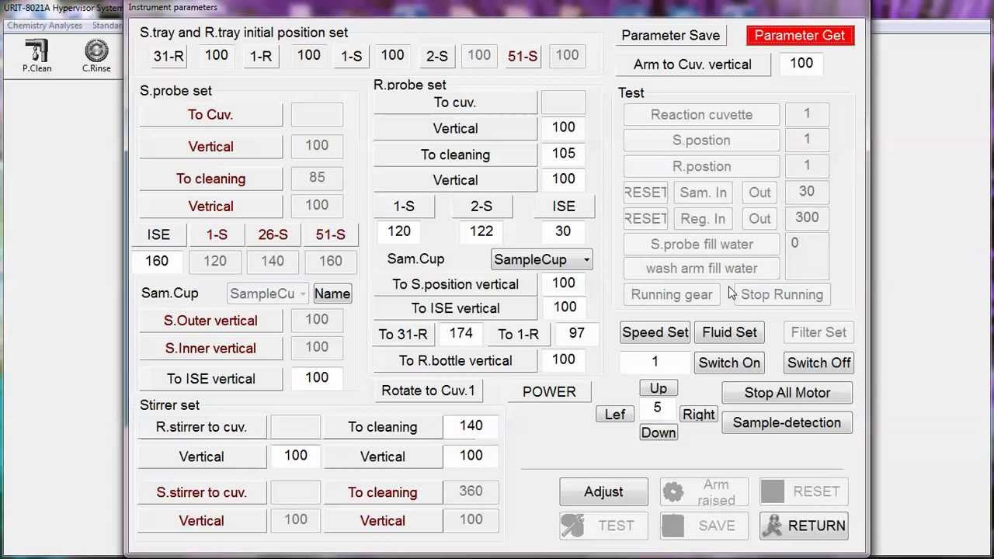Click the POWER button
This screenshot has height=559, width=994.
click(x=549, y=392)
